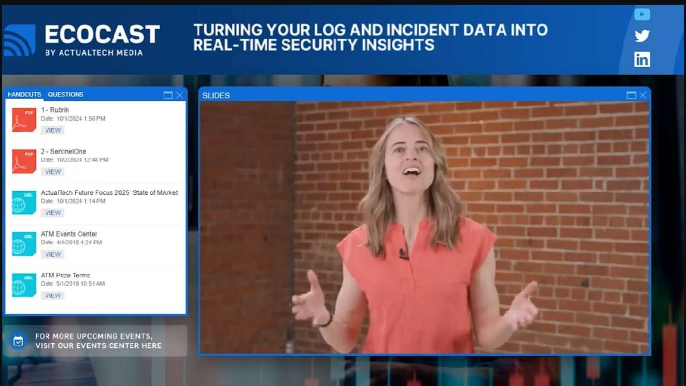This screenshot has width=686, height=386.
Task: Select the ATM Prize Terms URL icon
Action: [x=23, y=285]
